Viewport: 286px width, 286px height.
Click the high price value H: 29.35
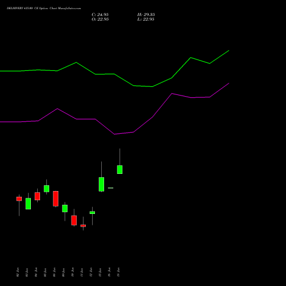[146, 15]
